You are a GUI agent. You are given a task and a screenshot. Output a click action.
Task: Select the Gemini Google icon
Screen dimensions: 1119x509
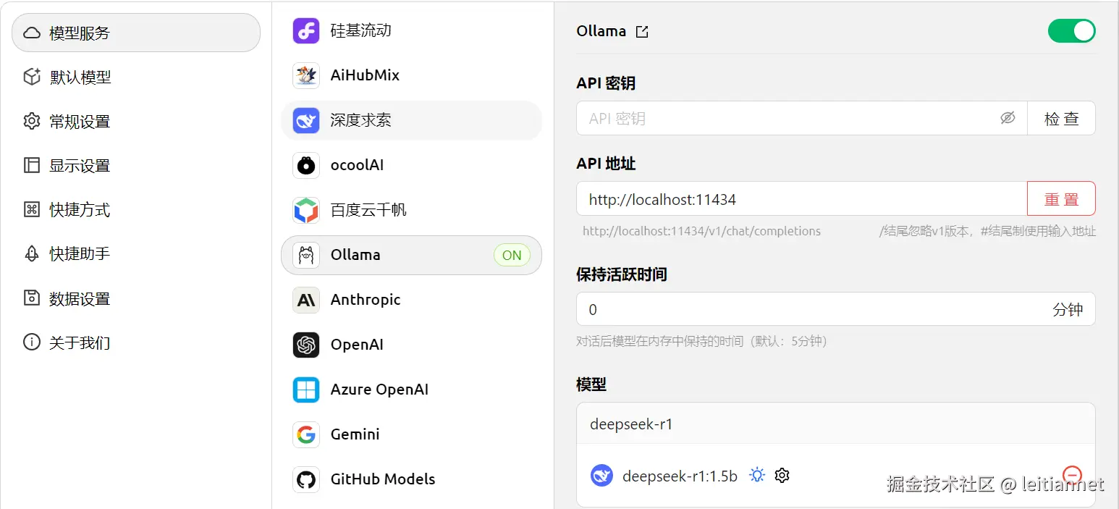tap(306, 434)
